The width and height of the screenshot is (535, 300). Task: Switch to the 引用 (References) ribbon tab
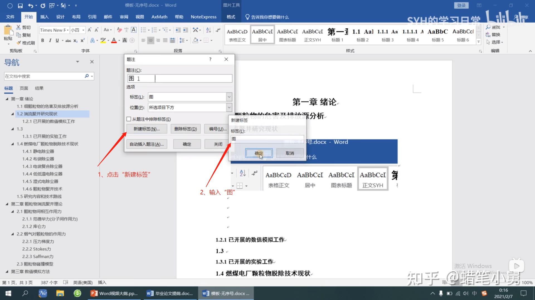point(92,17)
